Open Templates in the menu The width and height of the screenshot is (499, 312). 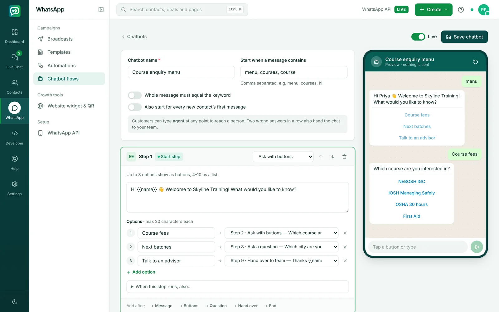[69, 52]
